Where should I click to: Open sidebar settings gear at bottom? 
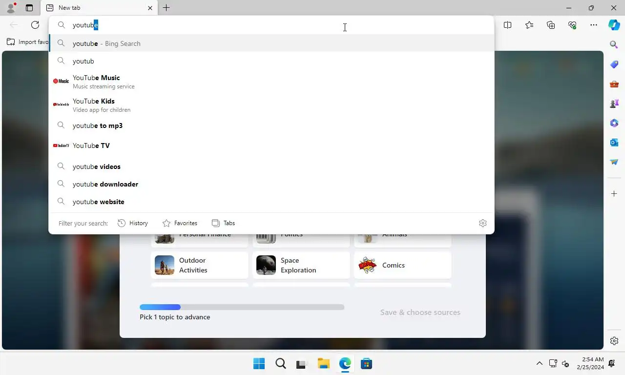coord(614,341)
